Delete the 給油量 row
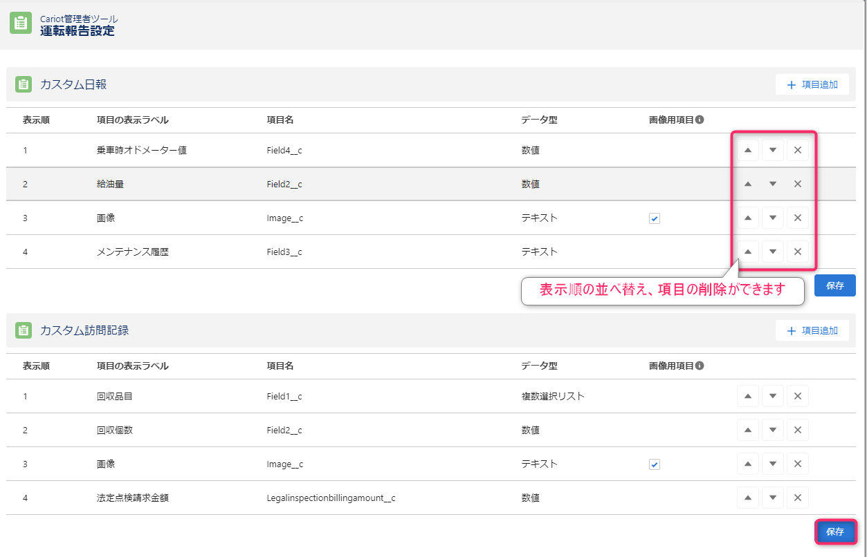The width and height of the screenshot is (867, 557). tap(797, 184)
